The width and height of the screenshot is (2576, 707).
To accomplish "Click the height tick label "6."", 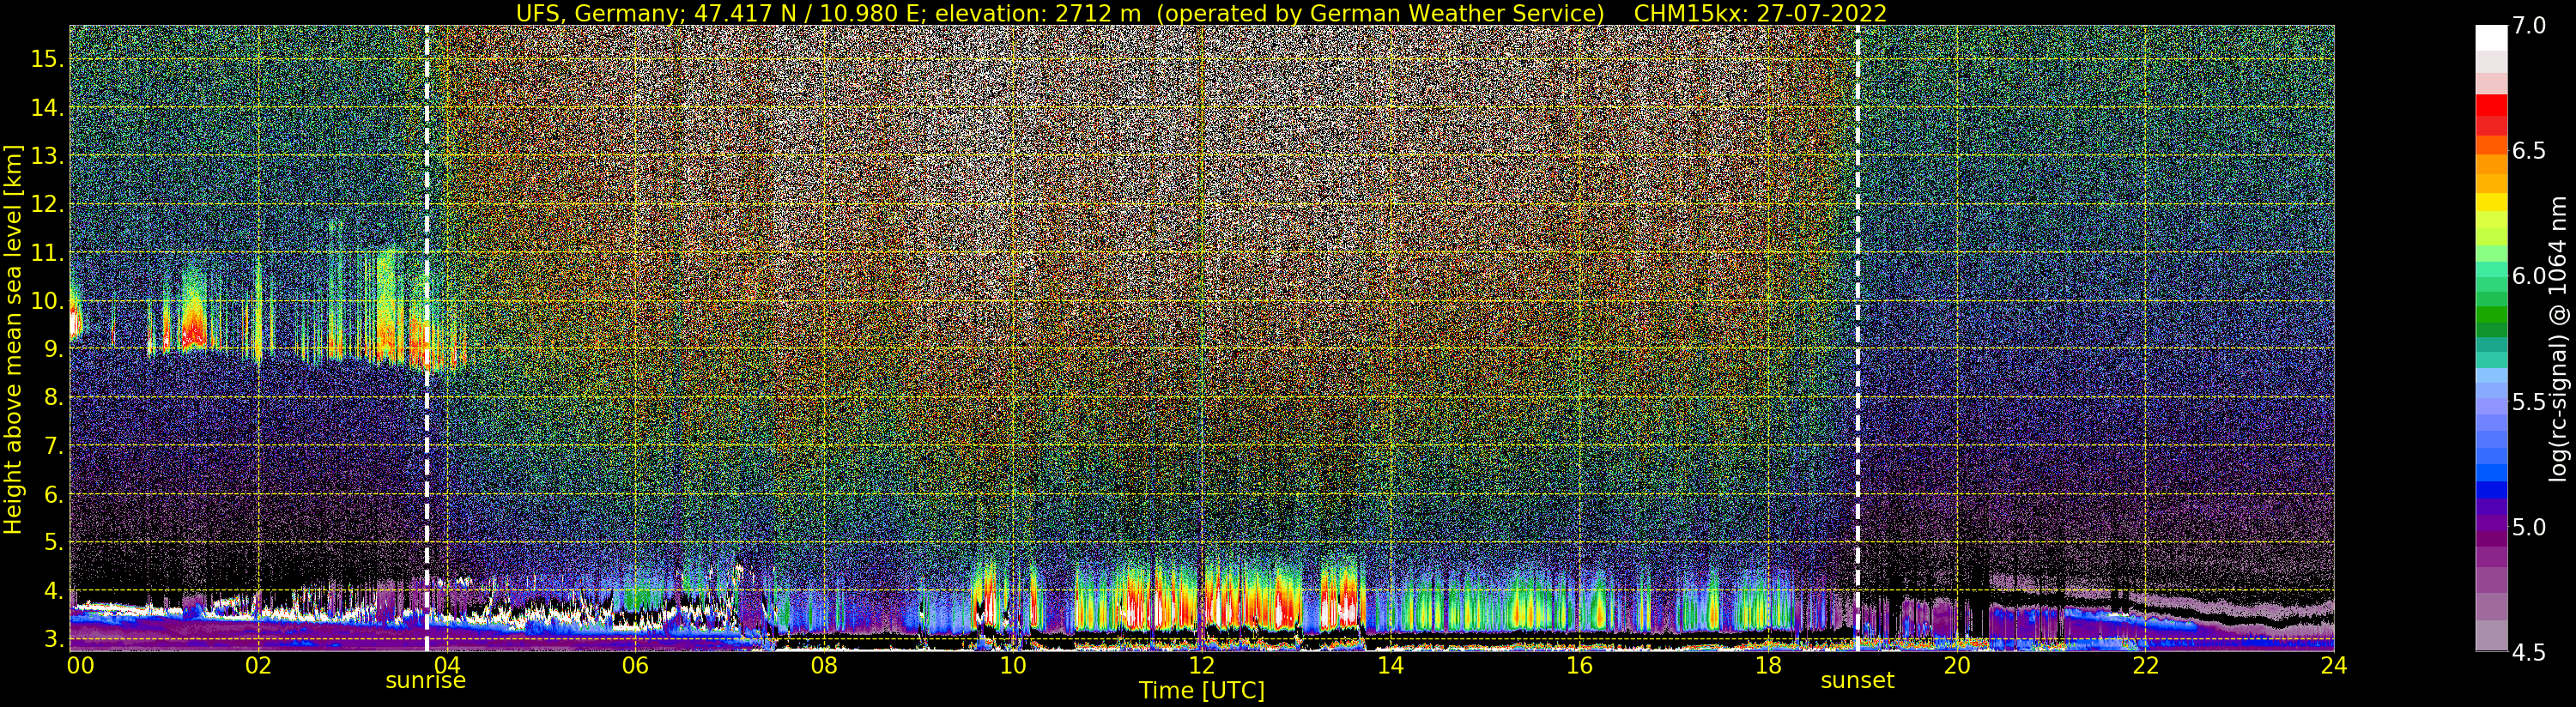I will coord(53,494).
